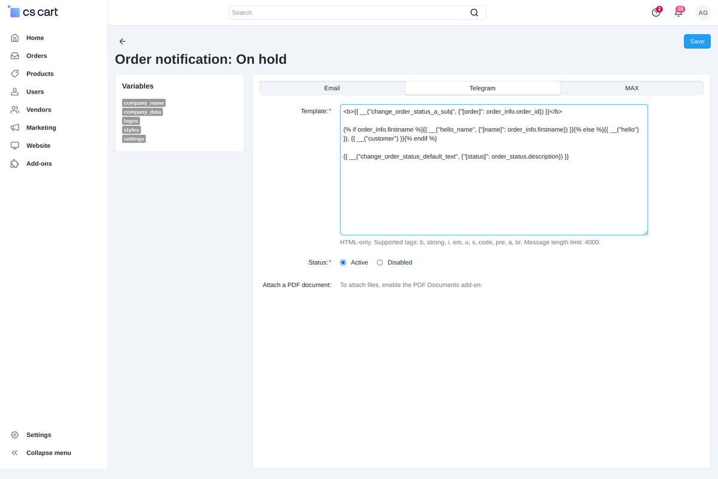Click inside the Template text area
This screenshot has height=479, width=718.
pyautogui.click(x=494, y=169)
